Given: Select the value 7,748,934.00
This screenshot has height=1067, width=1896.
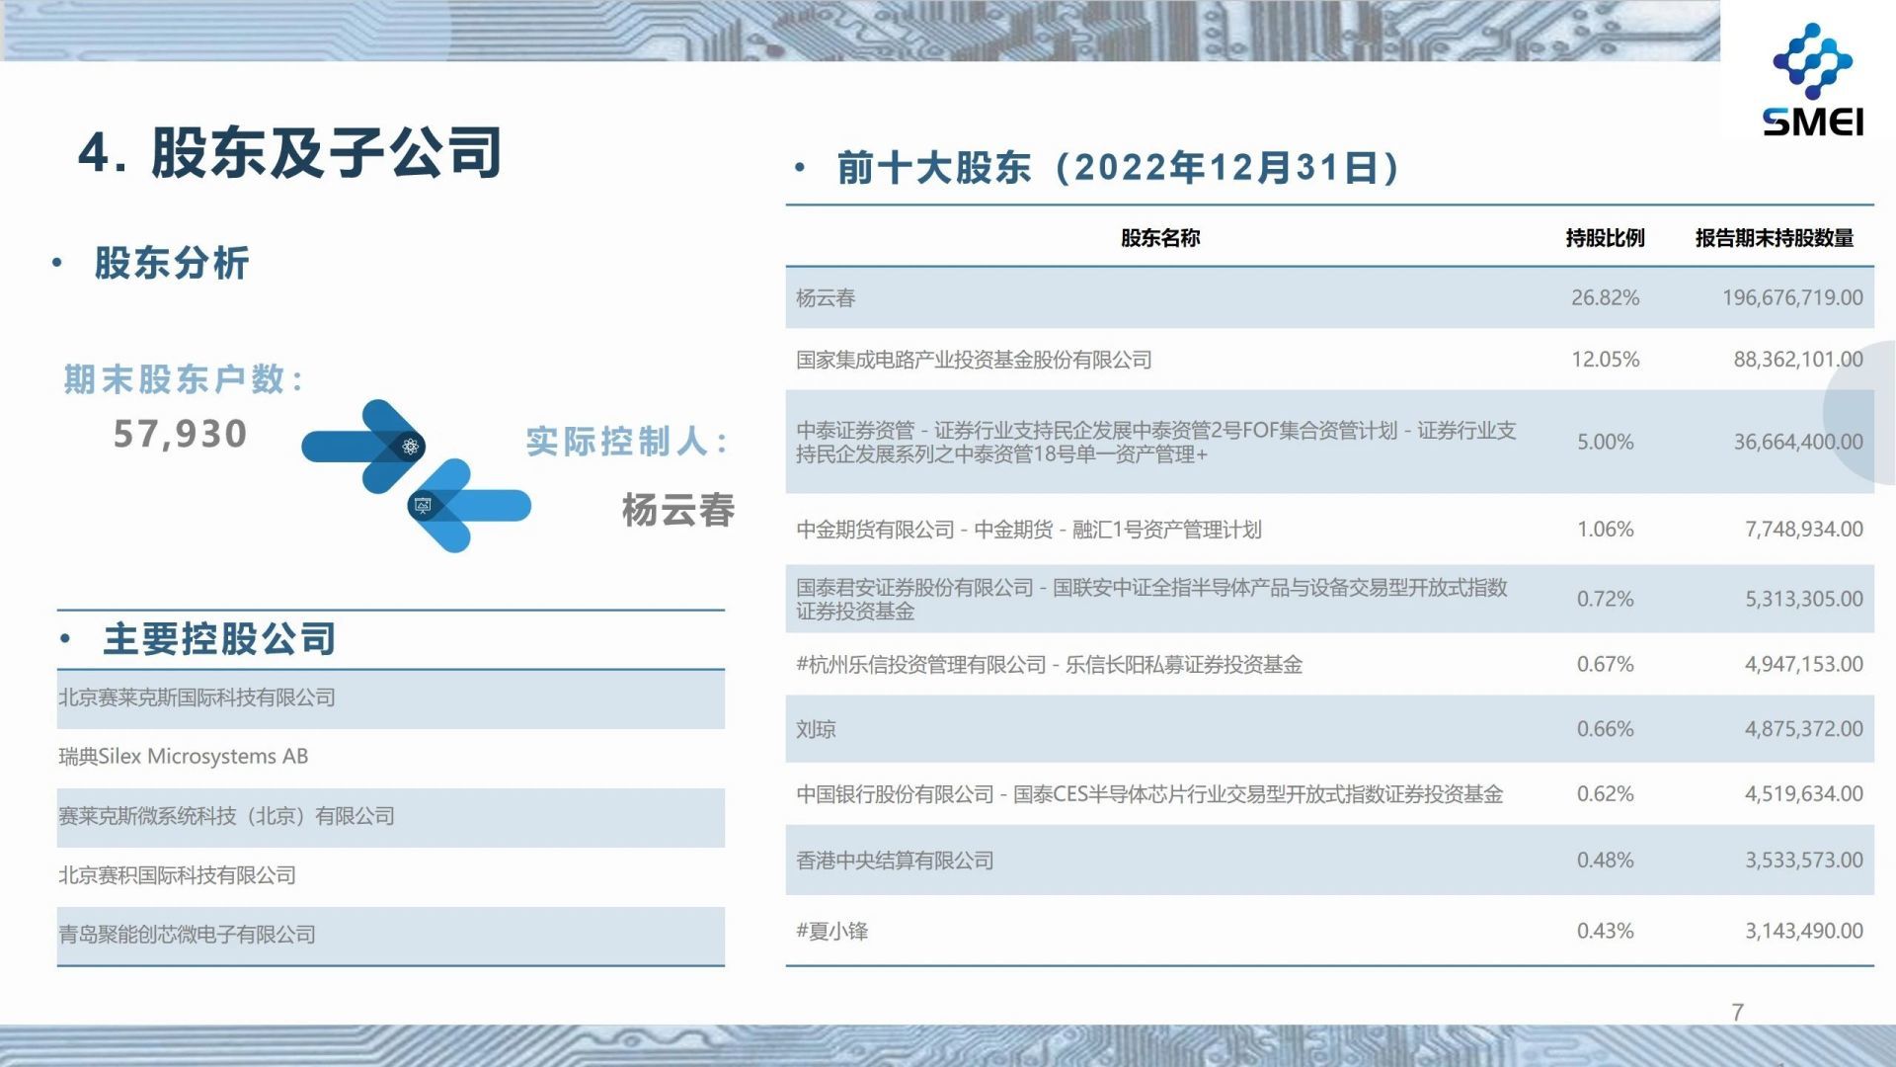Looking at the screenshot, I should 1804,530.
